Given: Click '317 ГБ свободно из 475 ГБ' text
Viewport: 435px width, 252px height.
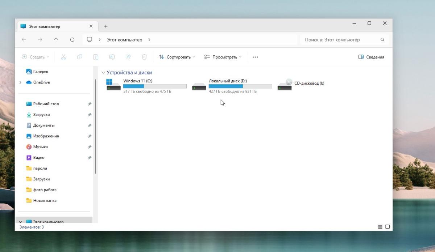Looking at the screenshot, I should click(147, 91).
